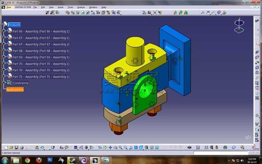This screenshot has width=262, height=164.
Task: Expand Part 70 - Assembly.1 tree node
Action: click(3, 63)
